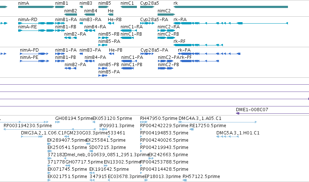The height and width of the screenshot is (182, 309).
Task: Select the rk-RA transcript
Action: click(x=231, y=23)
